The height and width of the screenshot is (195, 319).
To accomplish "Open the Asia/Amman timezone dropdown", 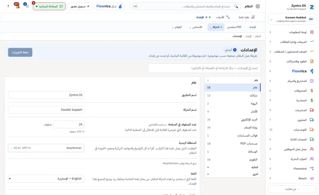I will [x=46, y=148].
